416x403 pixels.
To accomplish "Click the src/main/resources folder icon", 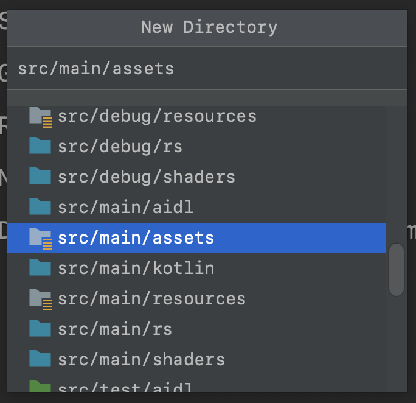I will [x=41, y=300].
